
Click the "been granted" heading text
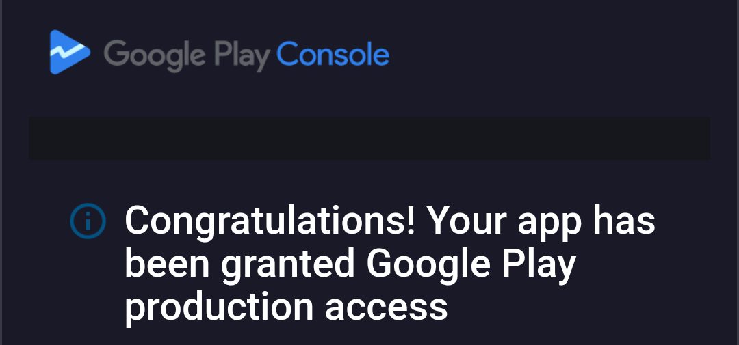(239, 264)
